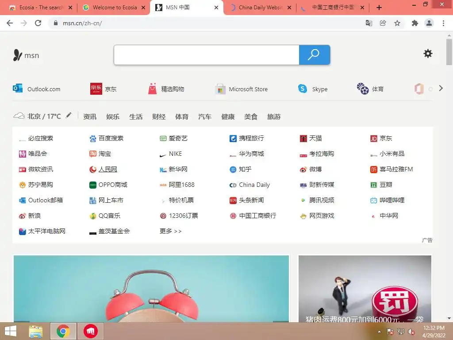The height and width of the screenshot is (340, 453).
Task: Expand more sites via 更多 >>
Action: [170, 231]
